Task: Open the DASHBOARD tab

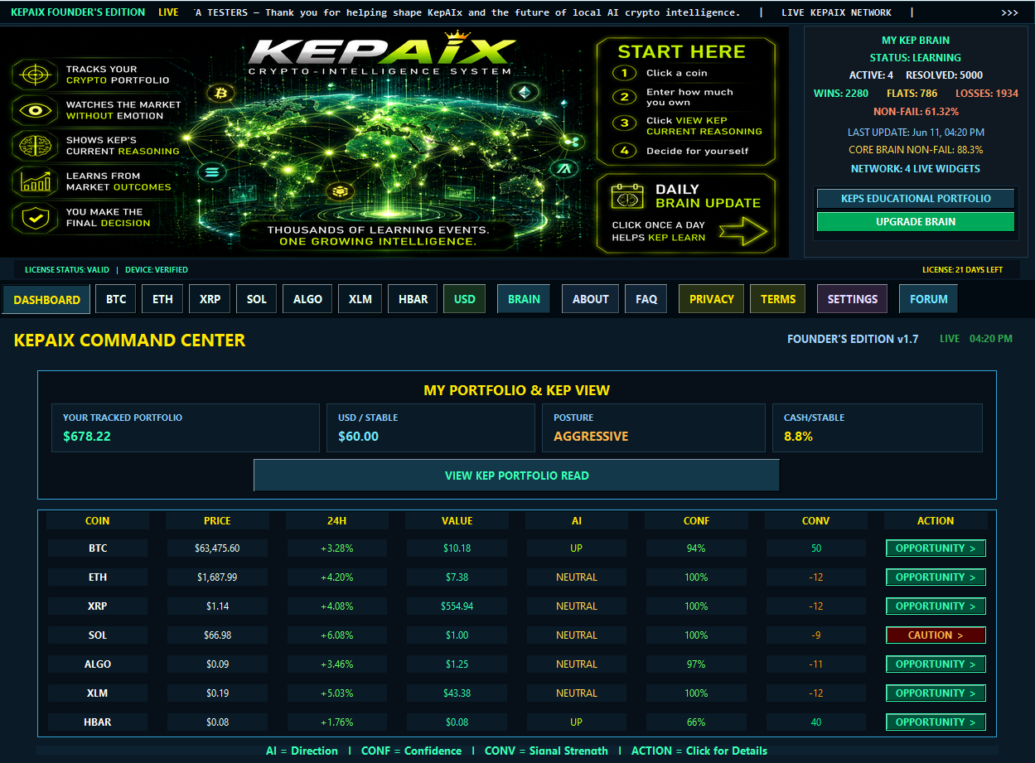Action: coord(47,299)
